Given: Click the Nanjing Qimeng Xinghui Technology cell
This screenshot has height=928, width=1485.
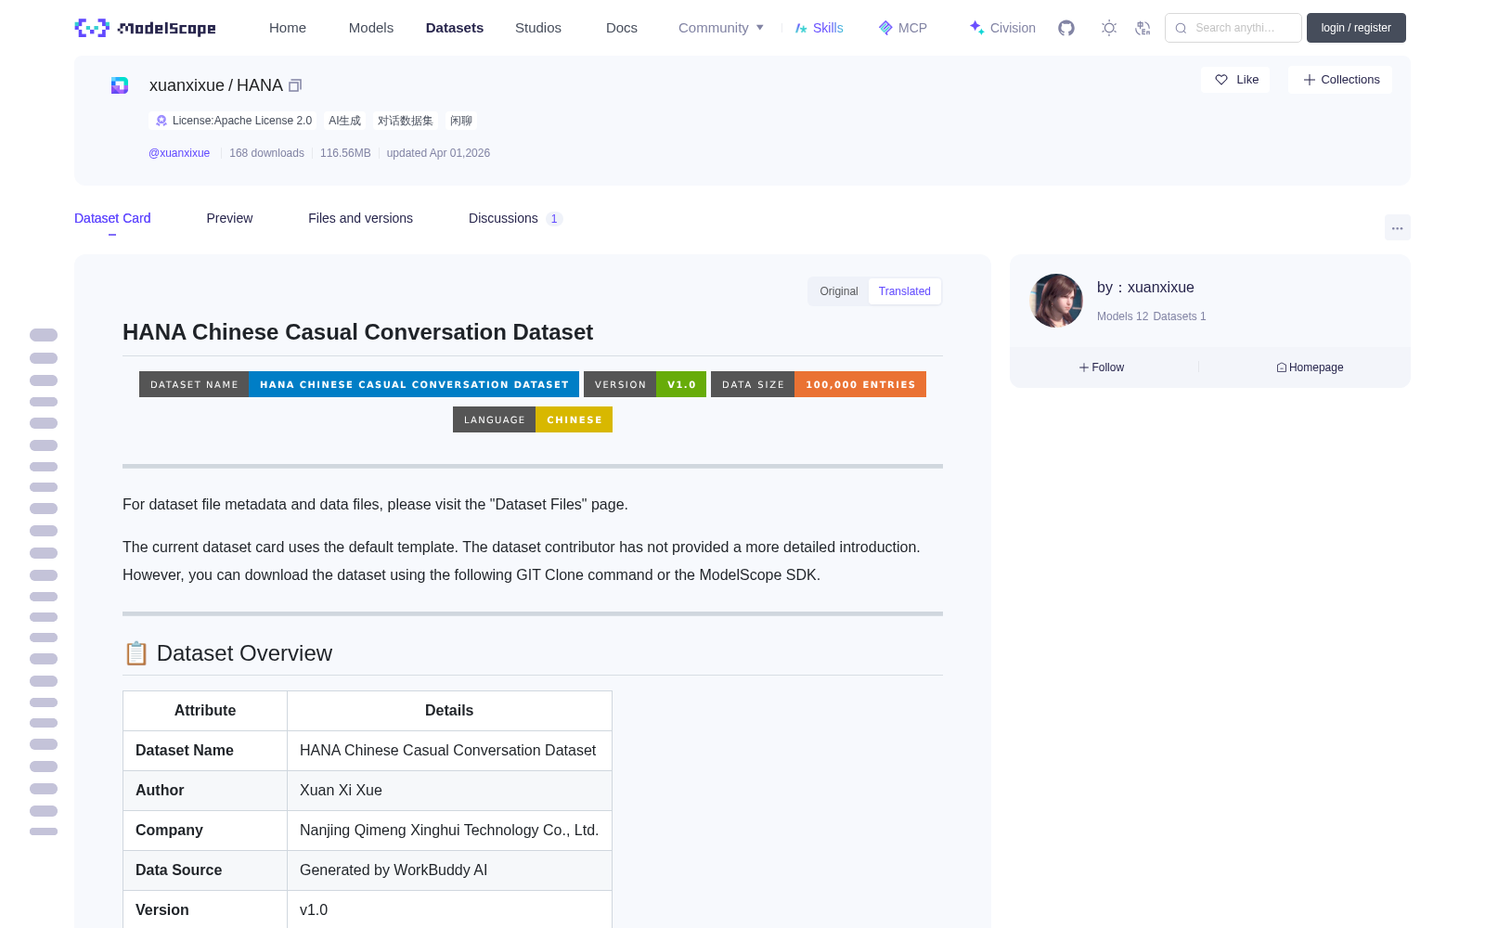Looking at the screenshot, I should [449, 831].
